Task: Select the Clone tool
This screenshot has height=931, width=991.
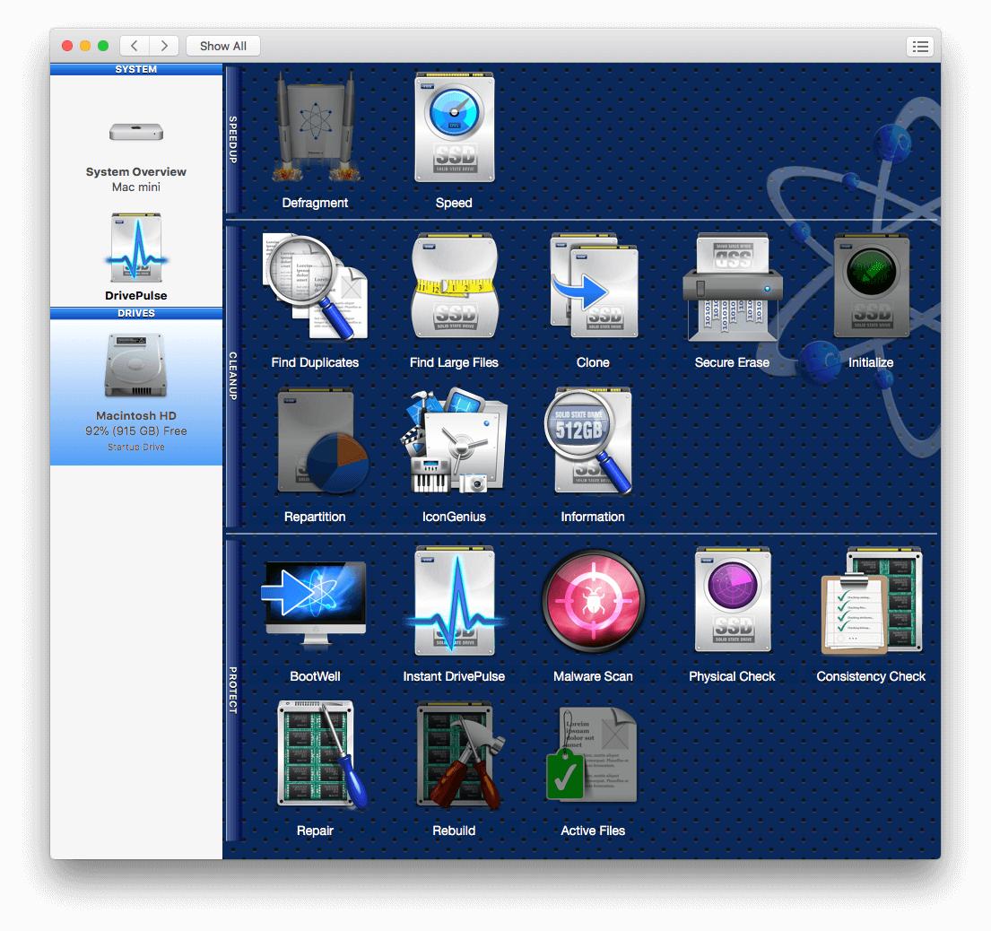Action: (x=593, y=285)
